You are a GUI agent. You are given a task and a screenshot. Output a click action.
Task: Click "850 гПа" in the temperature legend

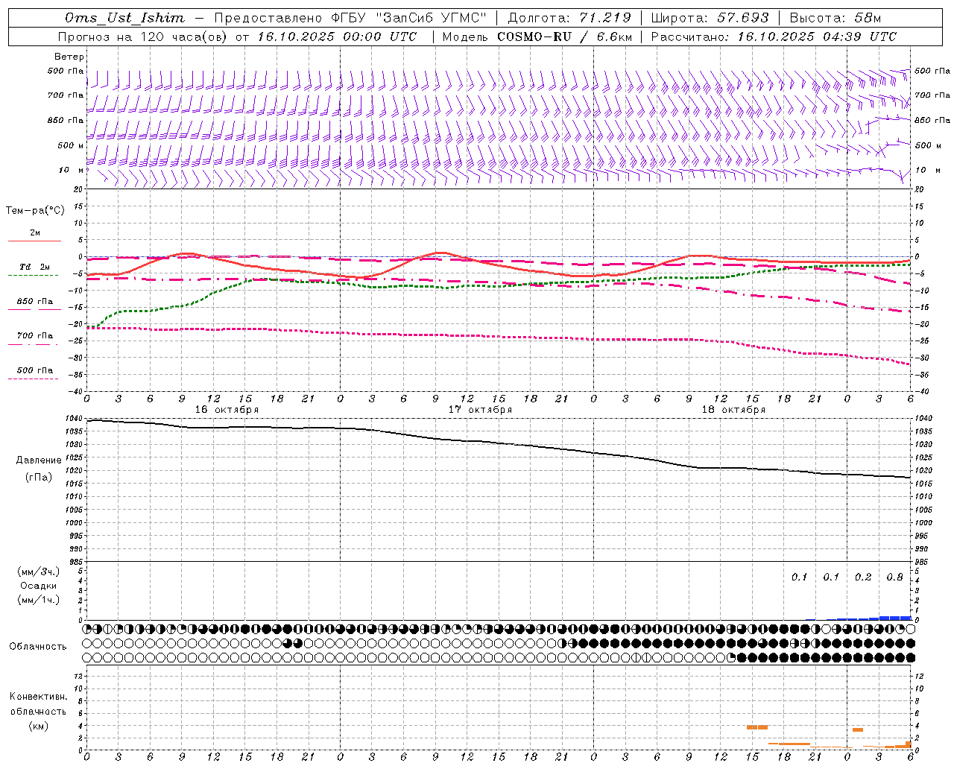[35, 302]
